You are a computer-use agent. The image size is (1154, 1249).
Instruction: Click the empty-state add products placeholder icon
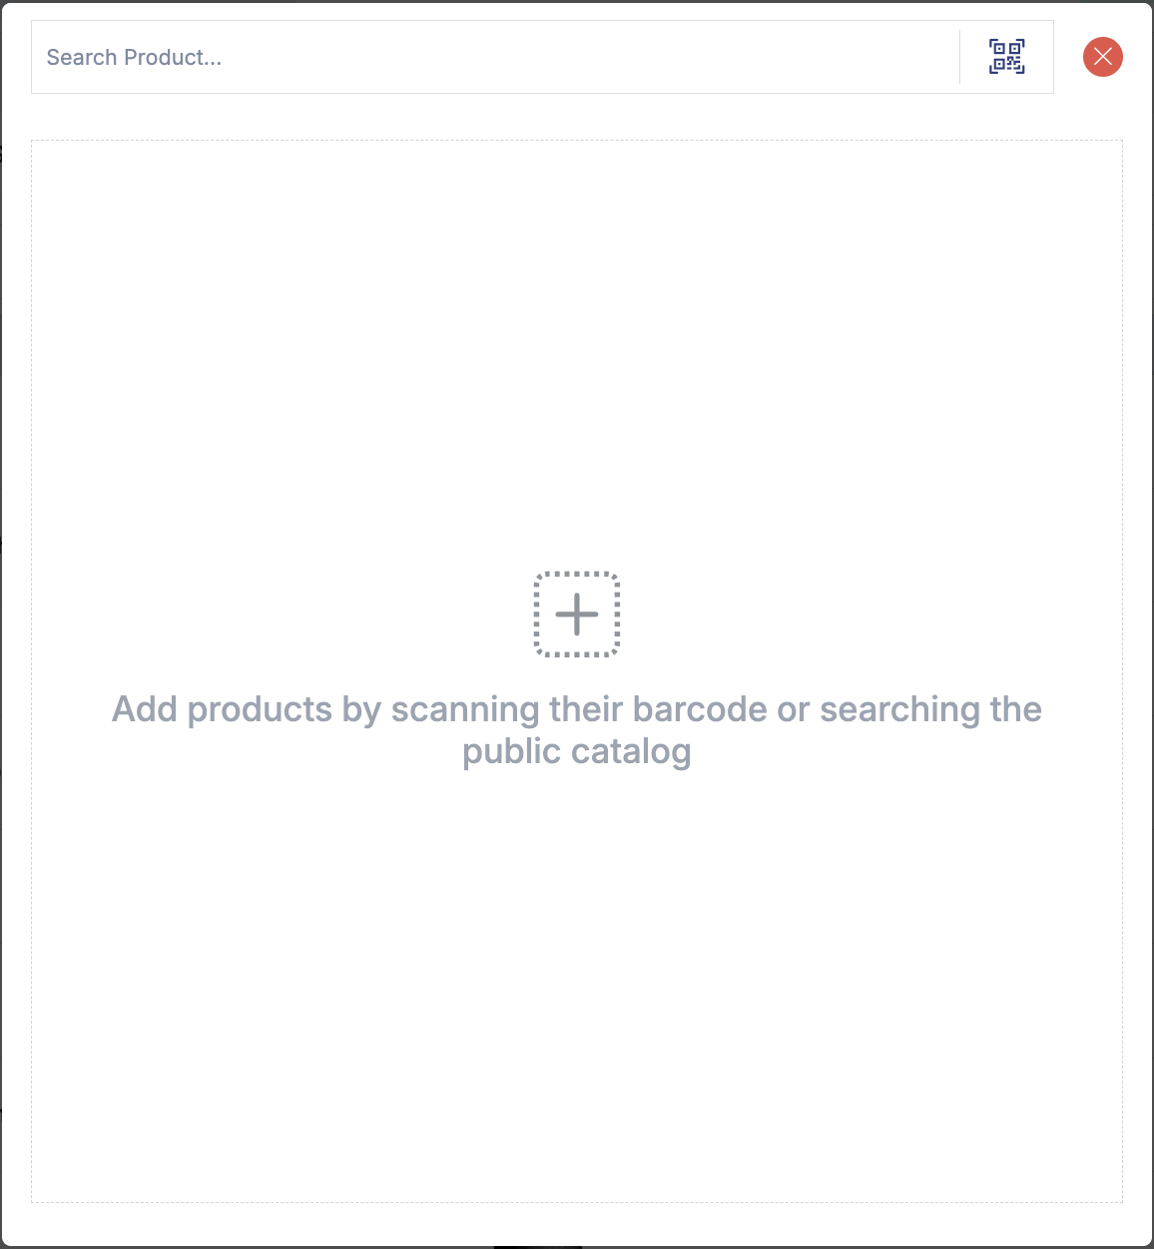coord(577,615)
